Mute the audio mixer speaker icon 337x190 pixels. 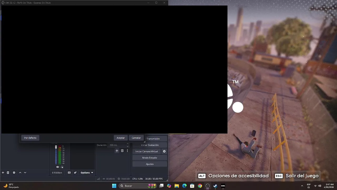click(x=58, y=167)
